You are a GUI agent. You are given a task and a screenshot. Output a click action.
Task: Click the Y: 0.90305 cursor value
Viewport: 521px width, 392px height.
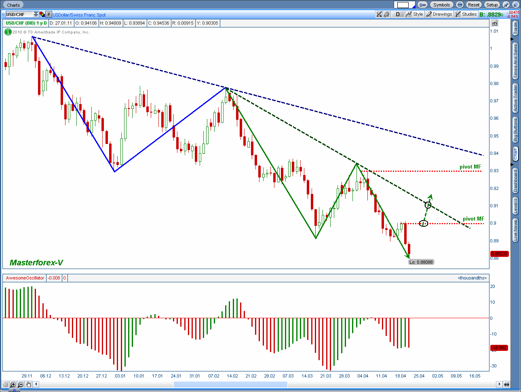coord(207,23)
